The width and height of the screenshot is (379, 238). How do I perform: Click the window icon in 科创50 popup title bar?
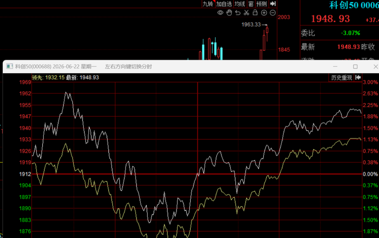pos(9,66)
